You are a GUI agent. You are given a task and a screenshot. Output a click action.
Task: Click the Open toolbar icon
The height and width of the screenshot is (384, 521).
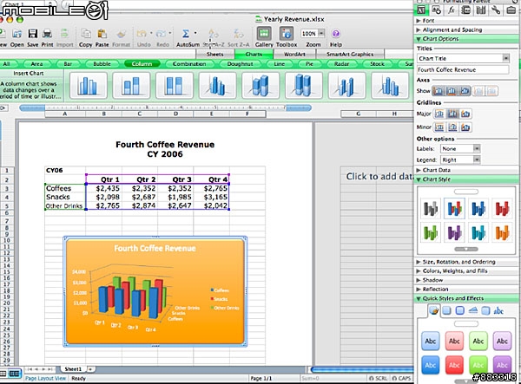(16, 34)
